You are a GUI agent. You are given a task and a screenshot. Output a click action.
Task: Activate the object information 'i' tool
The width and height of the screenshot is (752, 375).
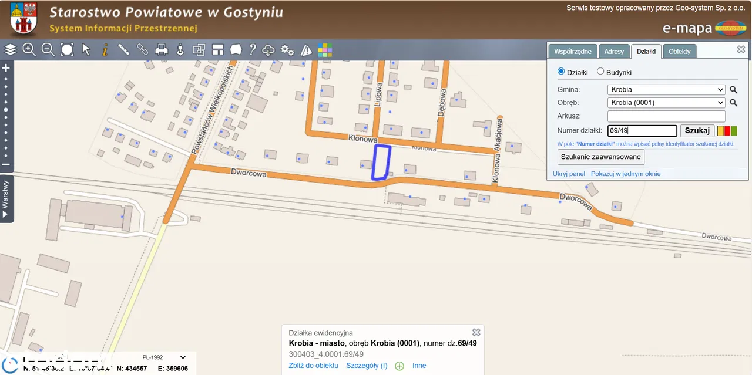[x=105, y=50]
